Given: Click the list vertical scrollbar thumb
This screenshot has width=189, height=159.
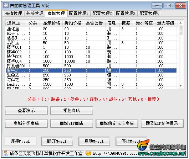Looking at the screenshot, I should [180, 30].
